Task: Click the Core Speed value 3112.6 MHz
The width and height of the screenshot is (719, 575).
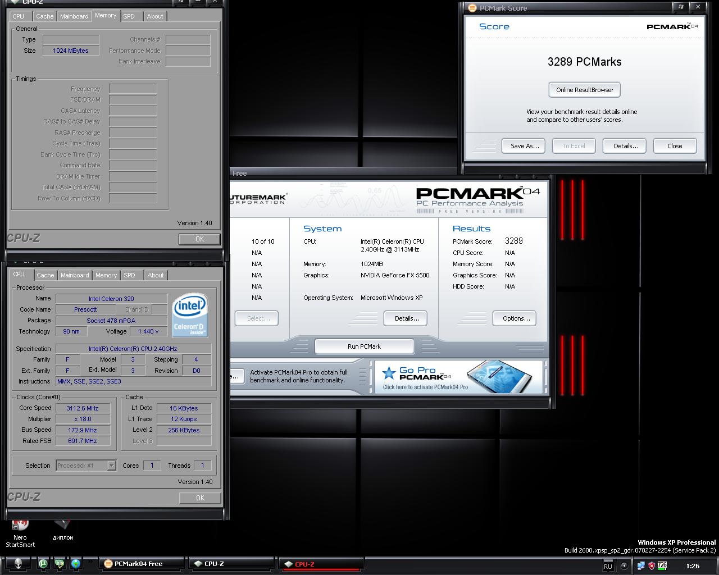Action: pos(82,408)
